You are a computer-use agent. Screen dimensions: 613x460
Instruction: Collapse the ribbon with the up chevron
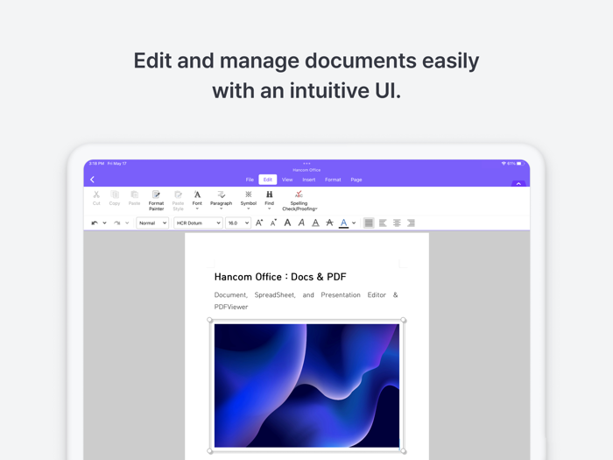coord(518,183)
